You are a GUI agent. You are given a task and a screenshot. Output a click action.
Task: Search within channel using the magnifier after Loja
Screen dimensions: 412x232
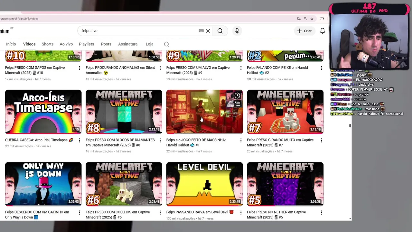(166, 44)
